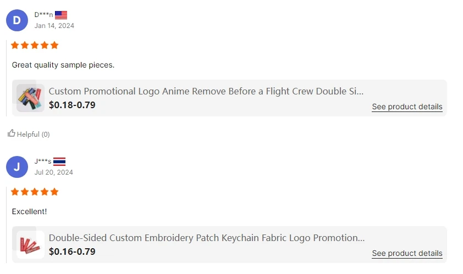Click the five-star rating on J***s's review
463x274 pixels.
point(35,192)
